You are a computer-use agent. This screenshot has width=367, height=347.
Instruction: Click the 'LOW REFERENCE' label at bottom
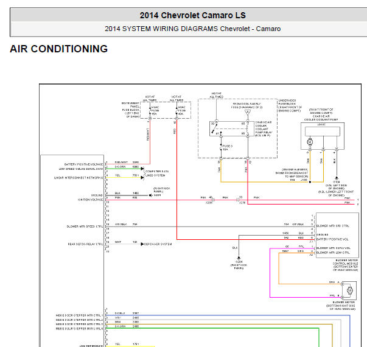pyautogui.click(x=91, y=346)
